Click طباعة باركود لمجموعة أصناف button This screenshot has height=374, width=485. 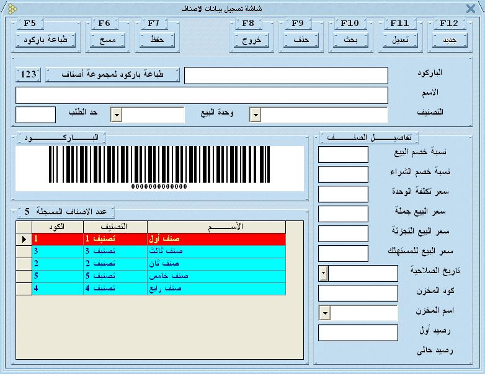tap(113, 75)
